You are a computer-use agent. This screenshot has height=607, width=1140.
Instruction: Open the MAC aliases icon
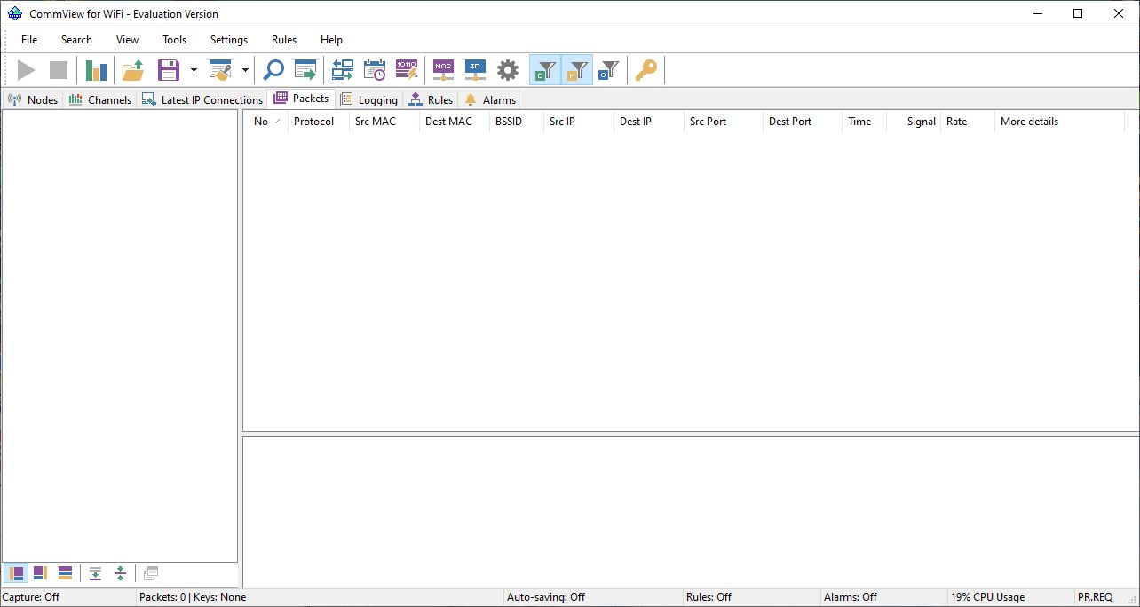pos(443,70)
